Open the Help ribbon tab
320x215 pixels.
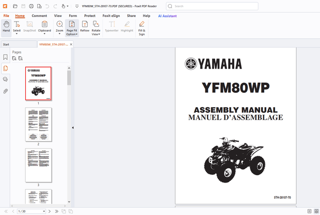pos(147,15)
